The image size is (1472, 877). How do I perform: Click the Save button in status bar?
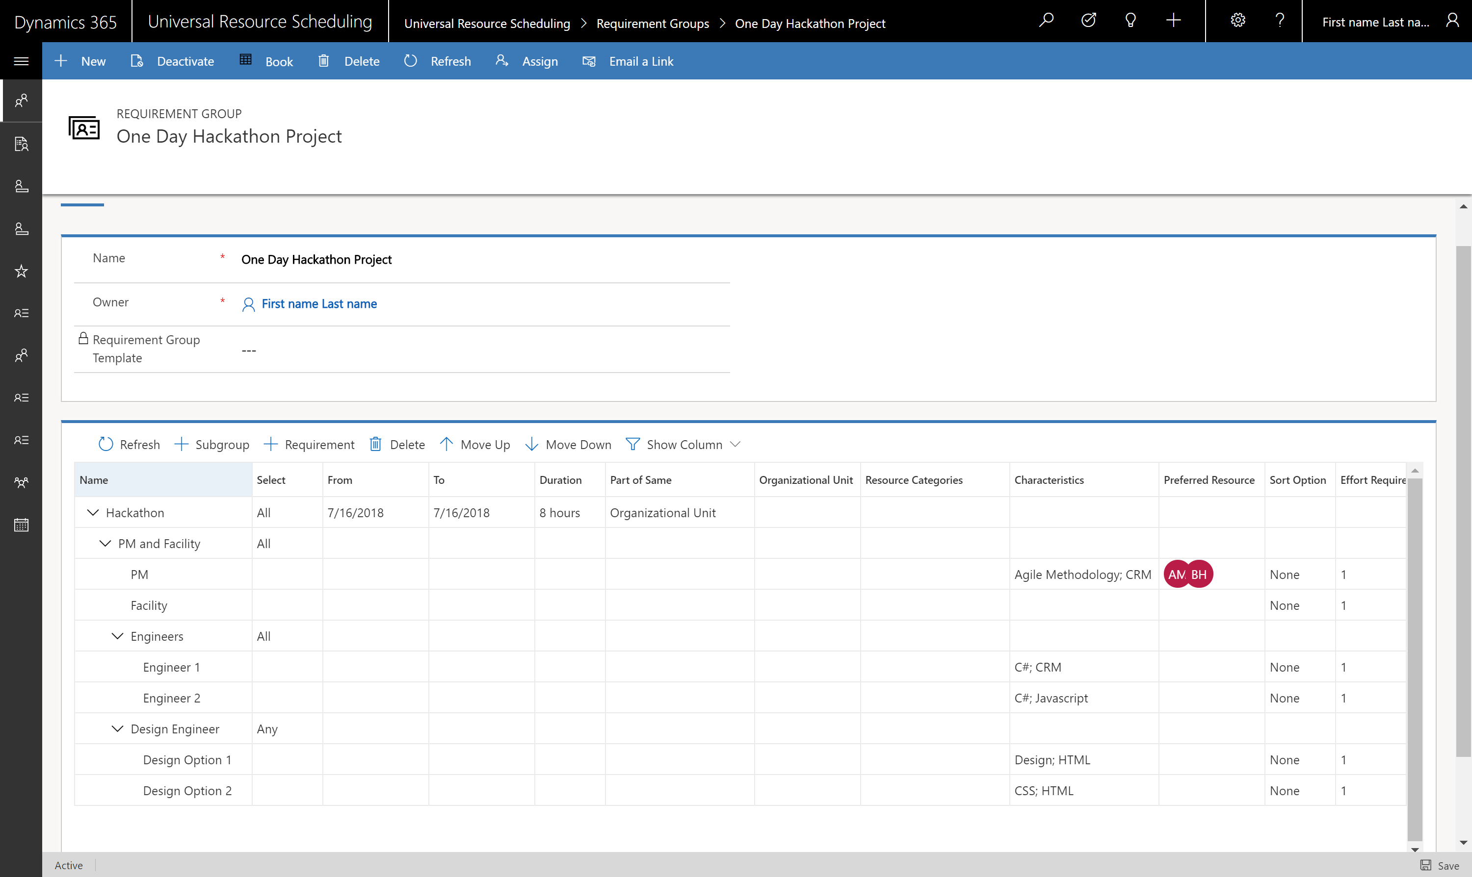1440,865
